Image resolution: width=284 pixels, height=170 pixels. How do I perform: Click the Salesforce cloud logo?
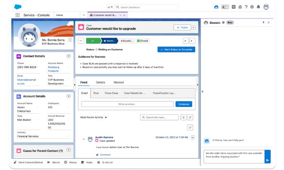(x=18, y=7)
